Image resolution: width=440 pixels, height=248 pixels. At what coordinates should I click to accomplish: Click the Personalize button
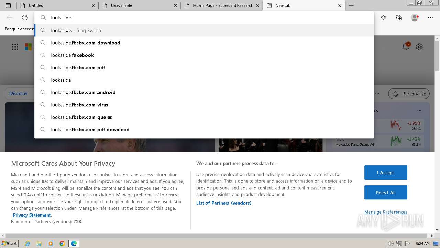(409, 94)
